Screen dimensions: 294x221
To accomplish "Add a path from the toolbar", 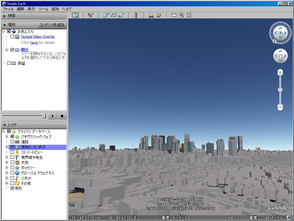I will [113, 15].
